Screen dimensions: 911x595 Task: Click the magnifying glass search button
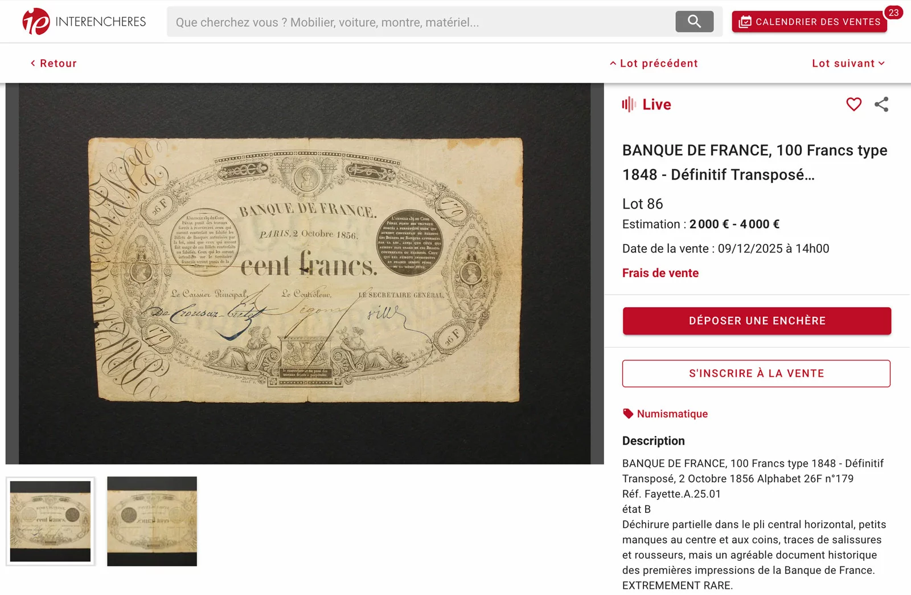click(694, 22)
